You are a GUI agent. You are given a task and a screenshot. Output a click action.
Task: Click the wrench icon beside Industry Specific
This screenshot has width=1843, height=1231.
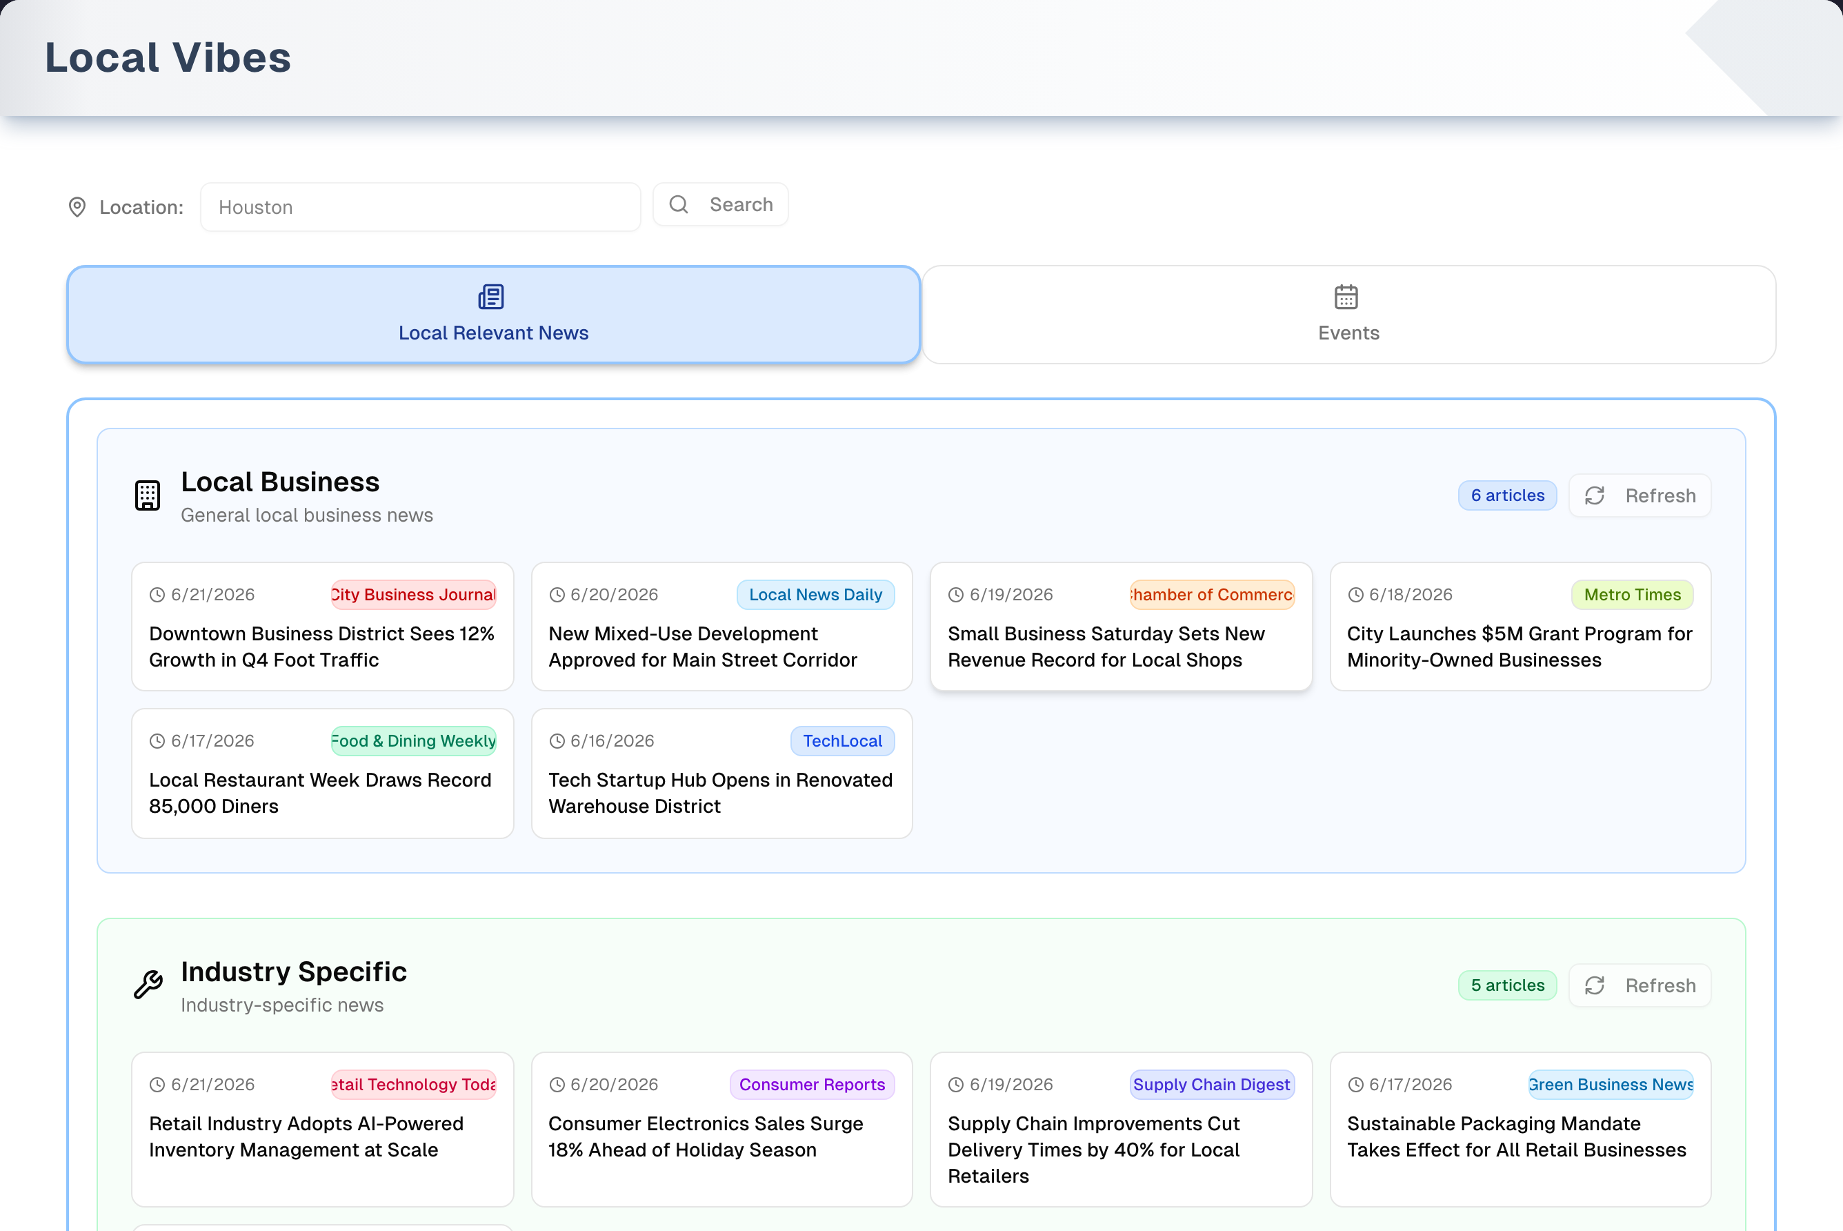[x=148, y=985]
